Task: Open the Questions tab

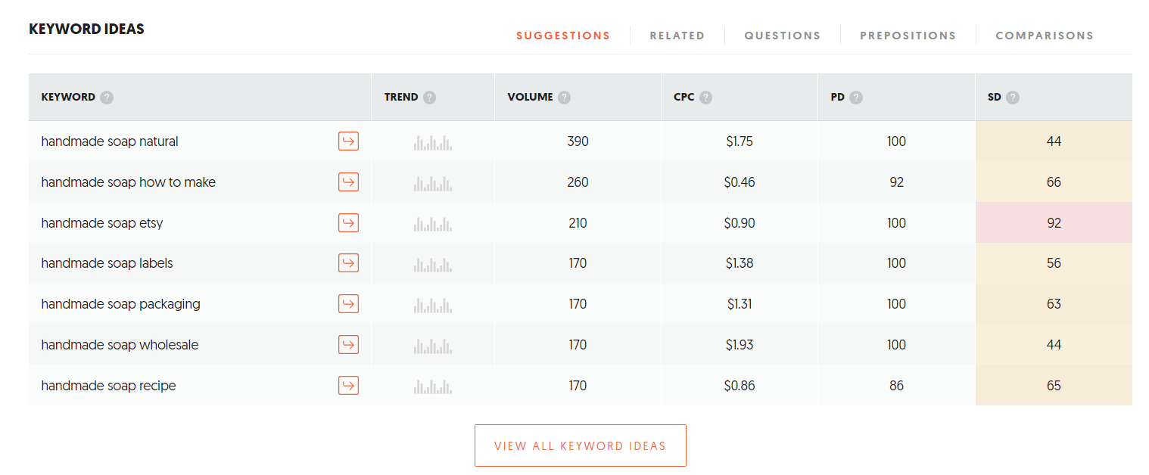Action: pyautogui.click(x=782, y=36)
